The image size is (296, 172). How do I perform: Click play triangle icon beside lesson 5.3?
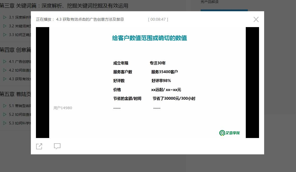point(5,123)
